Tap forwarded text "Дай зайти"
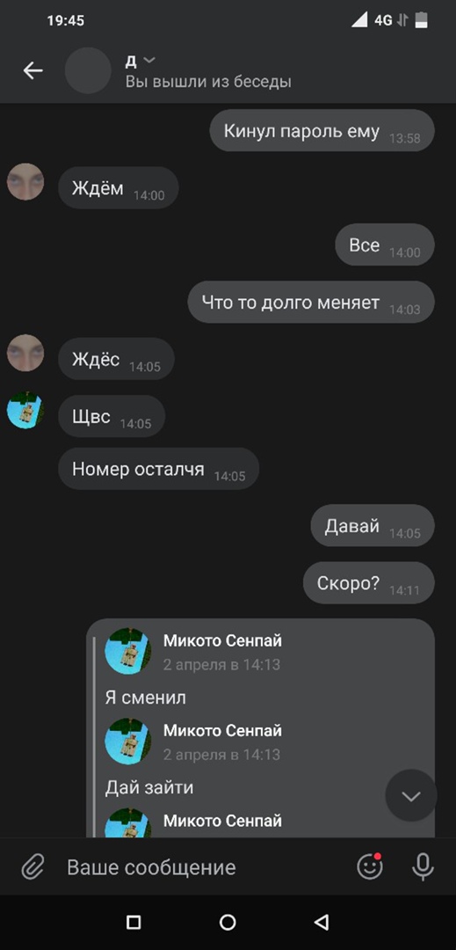Image resolution: width=456 pixels, height=950 pixels. [x=149, y=787]
